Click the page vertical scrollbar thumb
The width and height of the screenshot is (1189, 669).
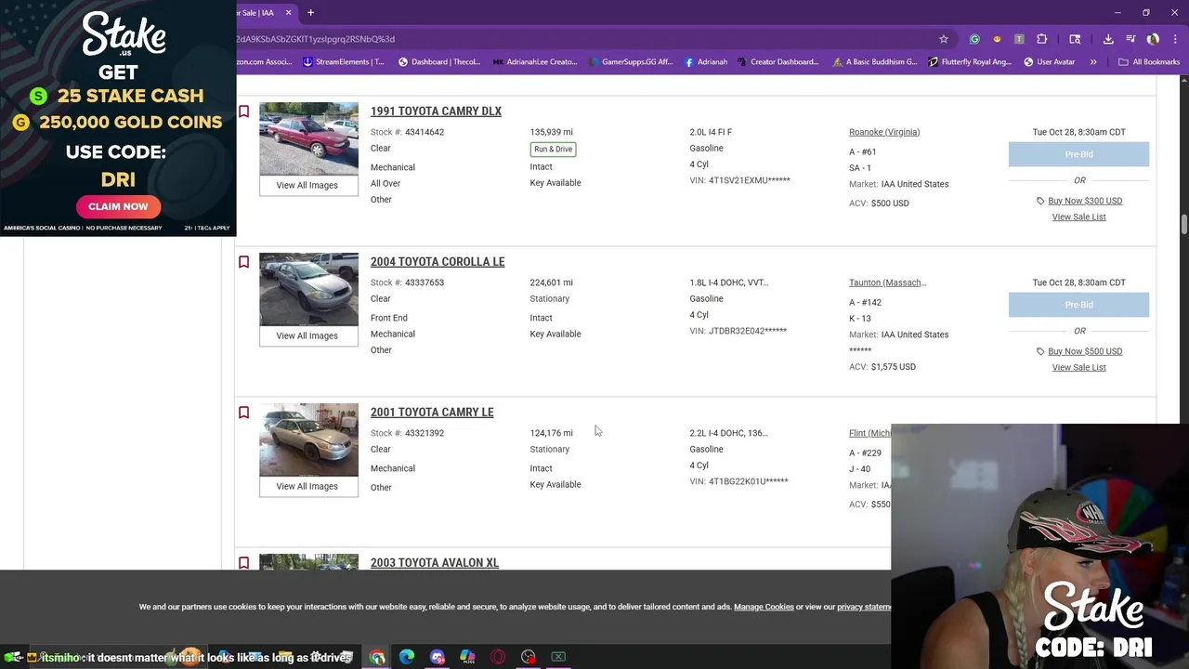[x=1183, y=225]
